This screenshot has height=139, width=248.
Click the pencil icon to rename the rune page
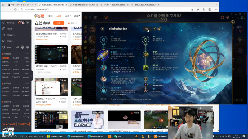tap(102, 29)
